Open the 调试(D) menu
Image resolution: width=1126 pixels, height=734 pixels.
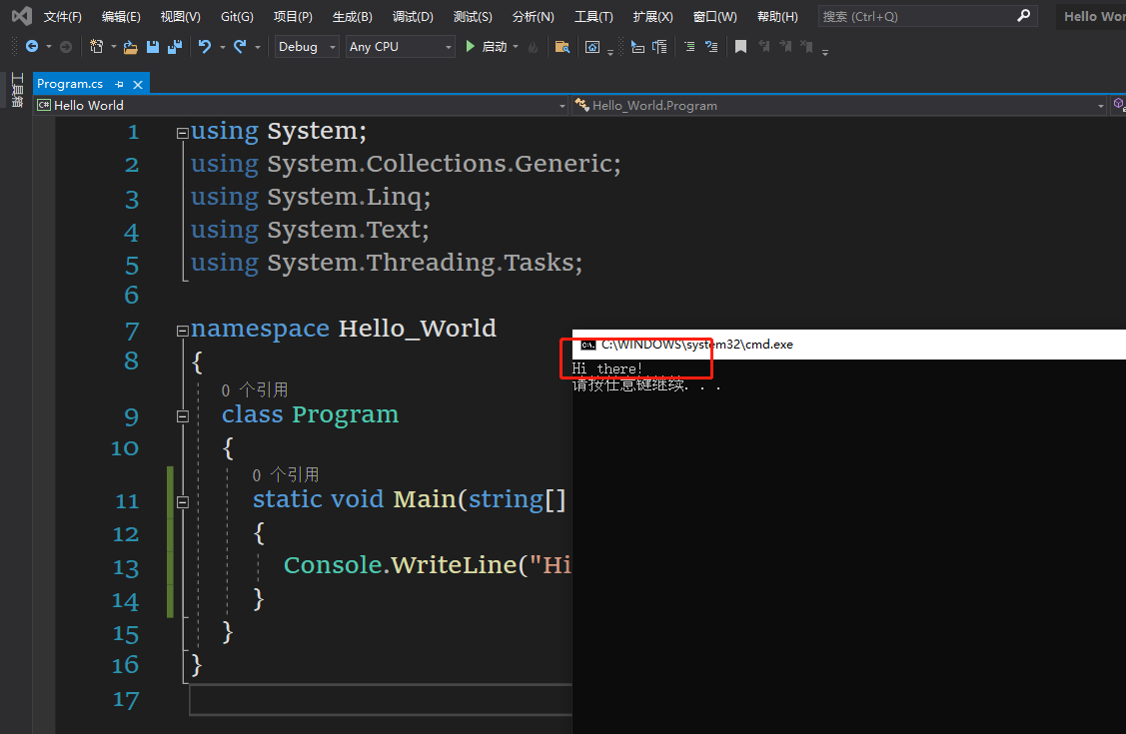413,17
